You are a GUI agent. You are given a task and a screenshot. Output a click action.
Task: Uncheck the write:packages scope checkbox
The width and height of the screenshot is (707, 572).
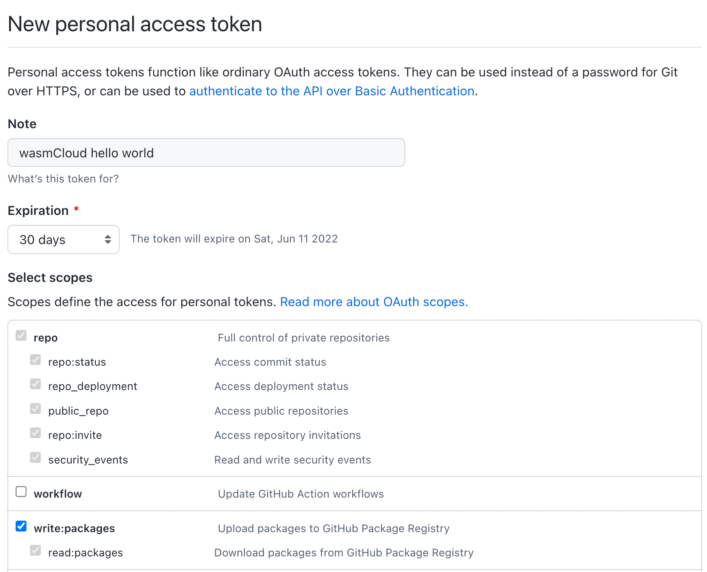click(21, 526)
